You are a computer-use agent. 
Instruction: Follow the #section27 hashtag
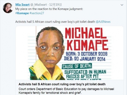[37, 13]
